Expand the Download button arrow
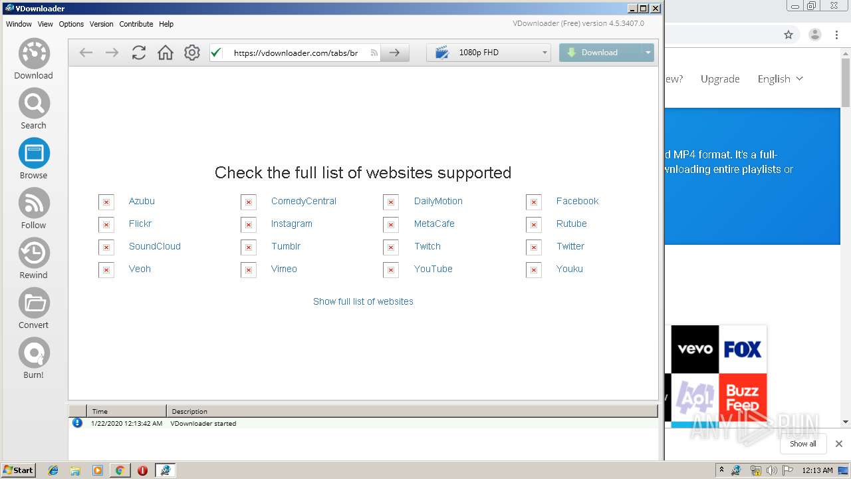Screen dimensions: 851x479 (x=648, y=53)
